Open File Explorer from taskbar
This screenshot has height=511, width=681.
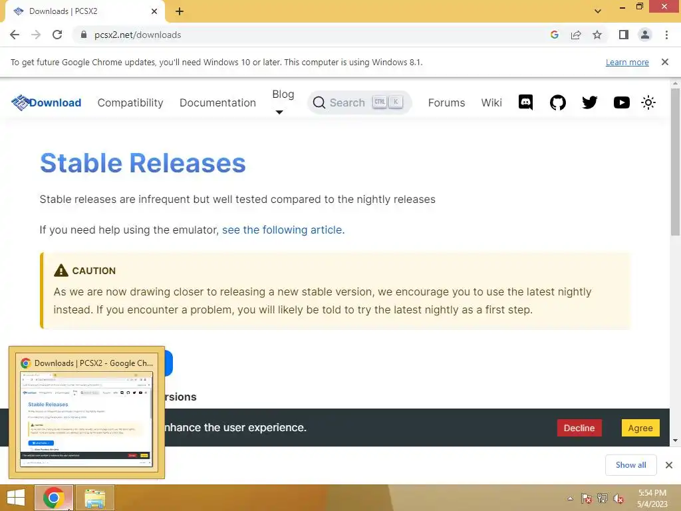coord(94,498)
